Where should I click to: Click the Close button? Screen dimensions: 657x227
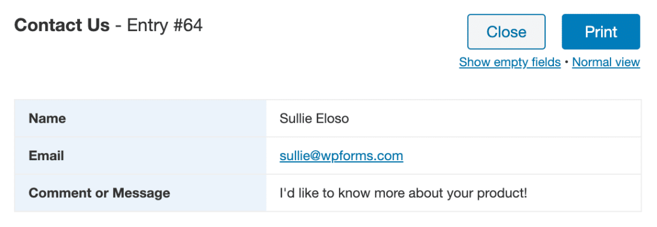[506, 32]
